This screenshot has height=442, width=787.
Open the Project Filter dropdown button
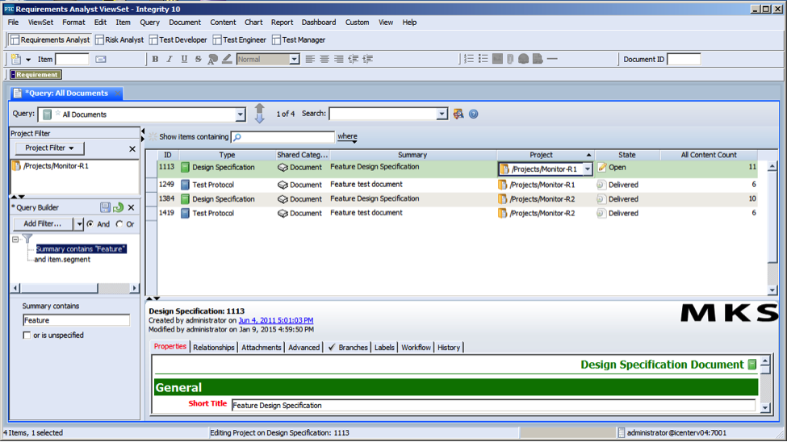[49, 148]
